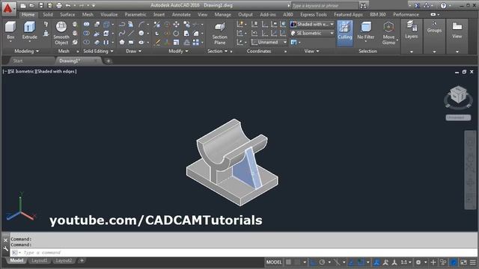Open the Solid ribbon tab
This screenshot has width=479, height=269.
[x=48, y=14]
